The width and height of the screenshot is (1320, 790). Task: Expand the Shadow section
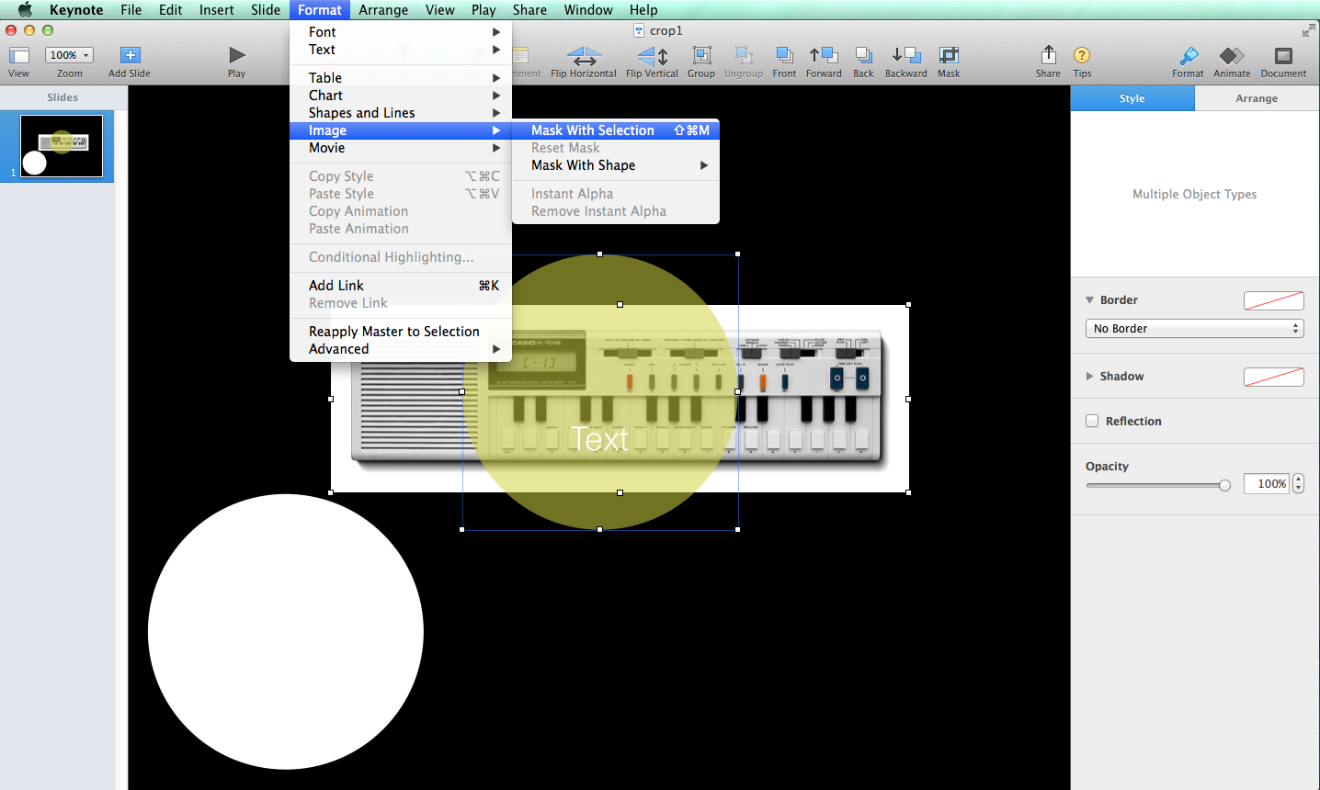coord(1090,376)
